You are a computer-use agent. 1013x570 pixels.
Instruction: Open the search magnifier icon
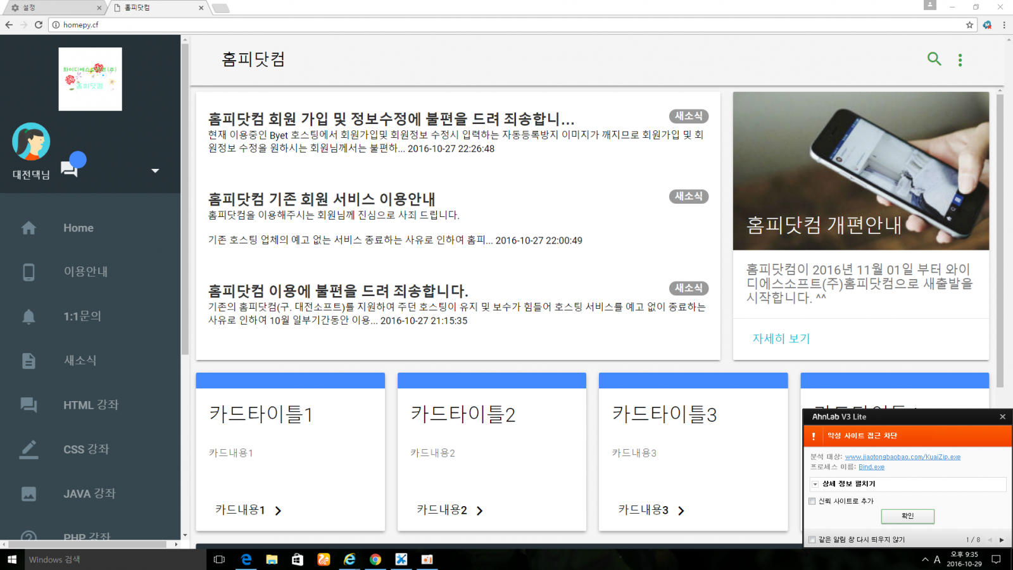click(x=934, y=59)
